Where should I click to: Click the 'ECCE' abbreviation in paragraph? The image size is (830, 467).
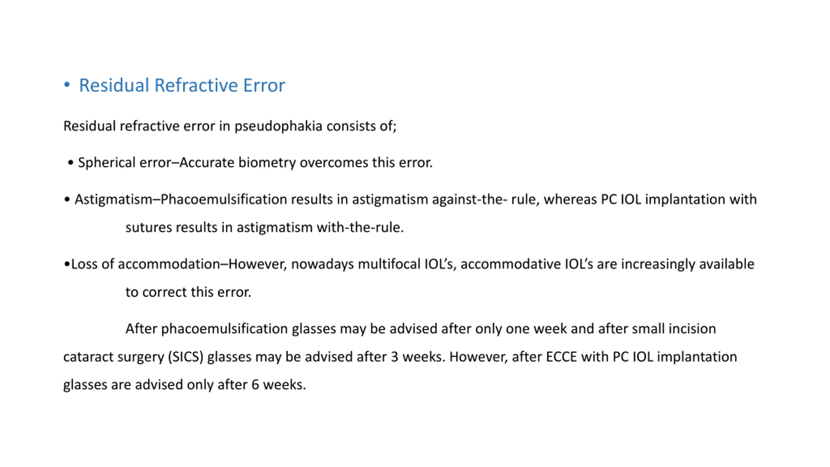click(562, 357)
